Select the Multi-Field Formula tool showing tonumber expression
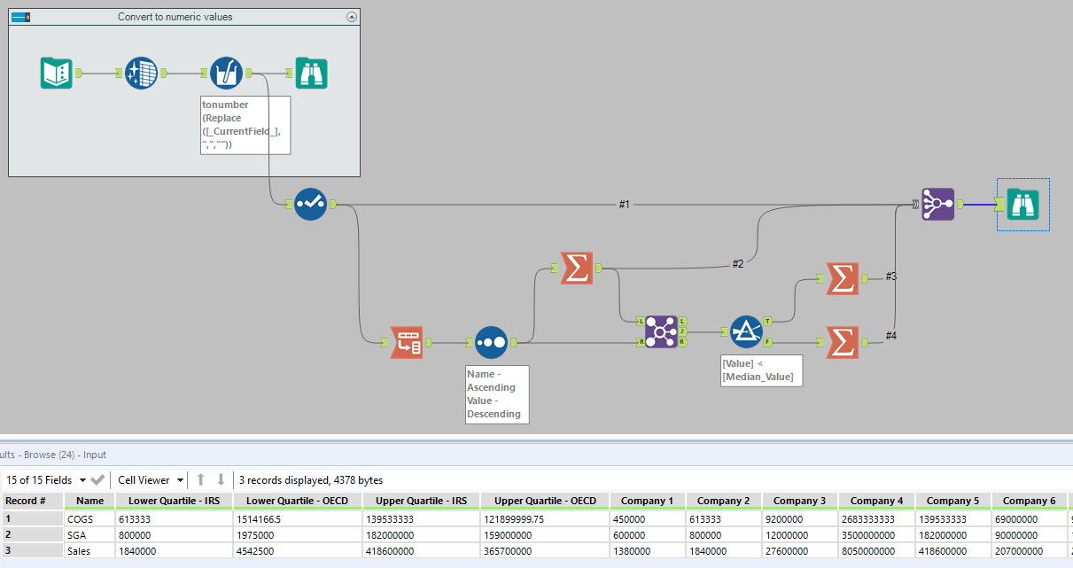Image resolution: width=1073 pixels, height=568 pixels. [227, 73]
